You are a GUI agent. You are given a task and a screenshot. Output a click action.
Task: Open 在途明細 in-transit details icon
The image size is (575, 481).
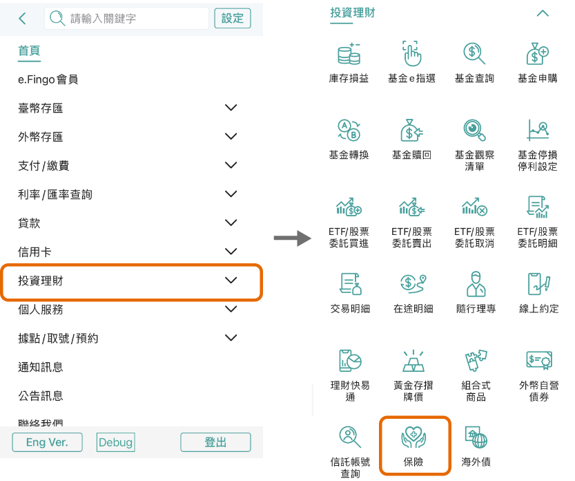pyautogui.click(x=413, y=284)
